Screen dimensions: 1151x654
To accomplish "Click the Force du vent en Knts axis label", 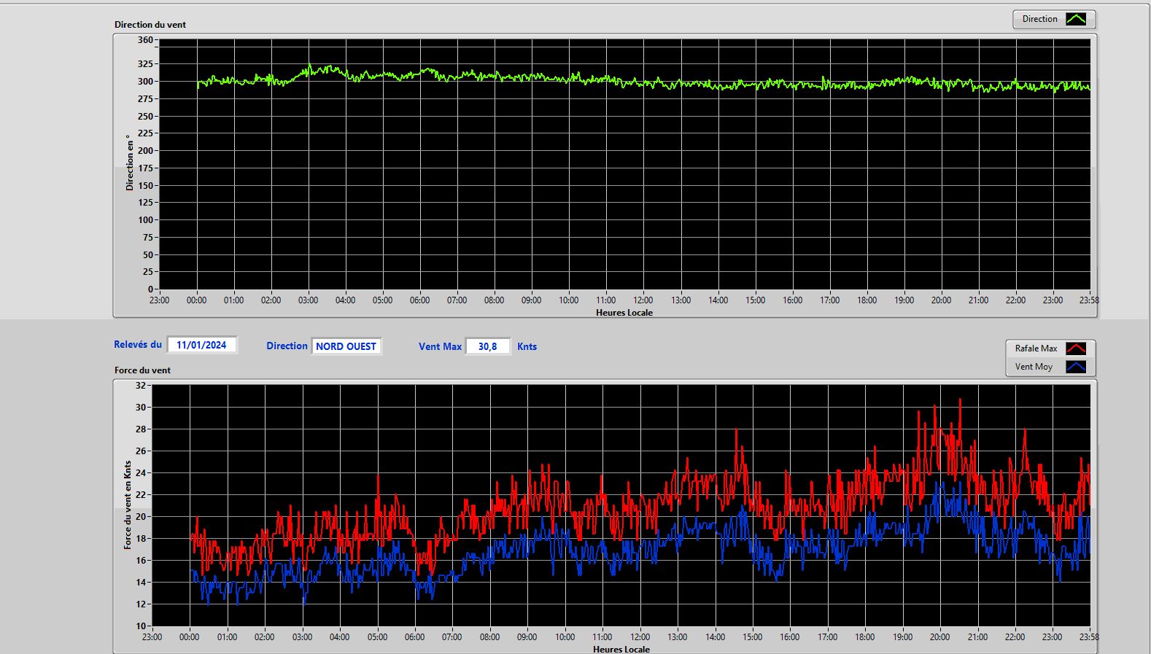I will [x=128, y=505].
